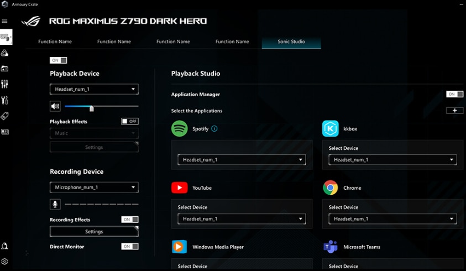Click the microphone icon under Recording Device
466x271 pixels.
coord(55,204)
